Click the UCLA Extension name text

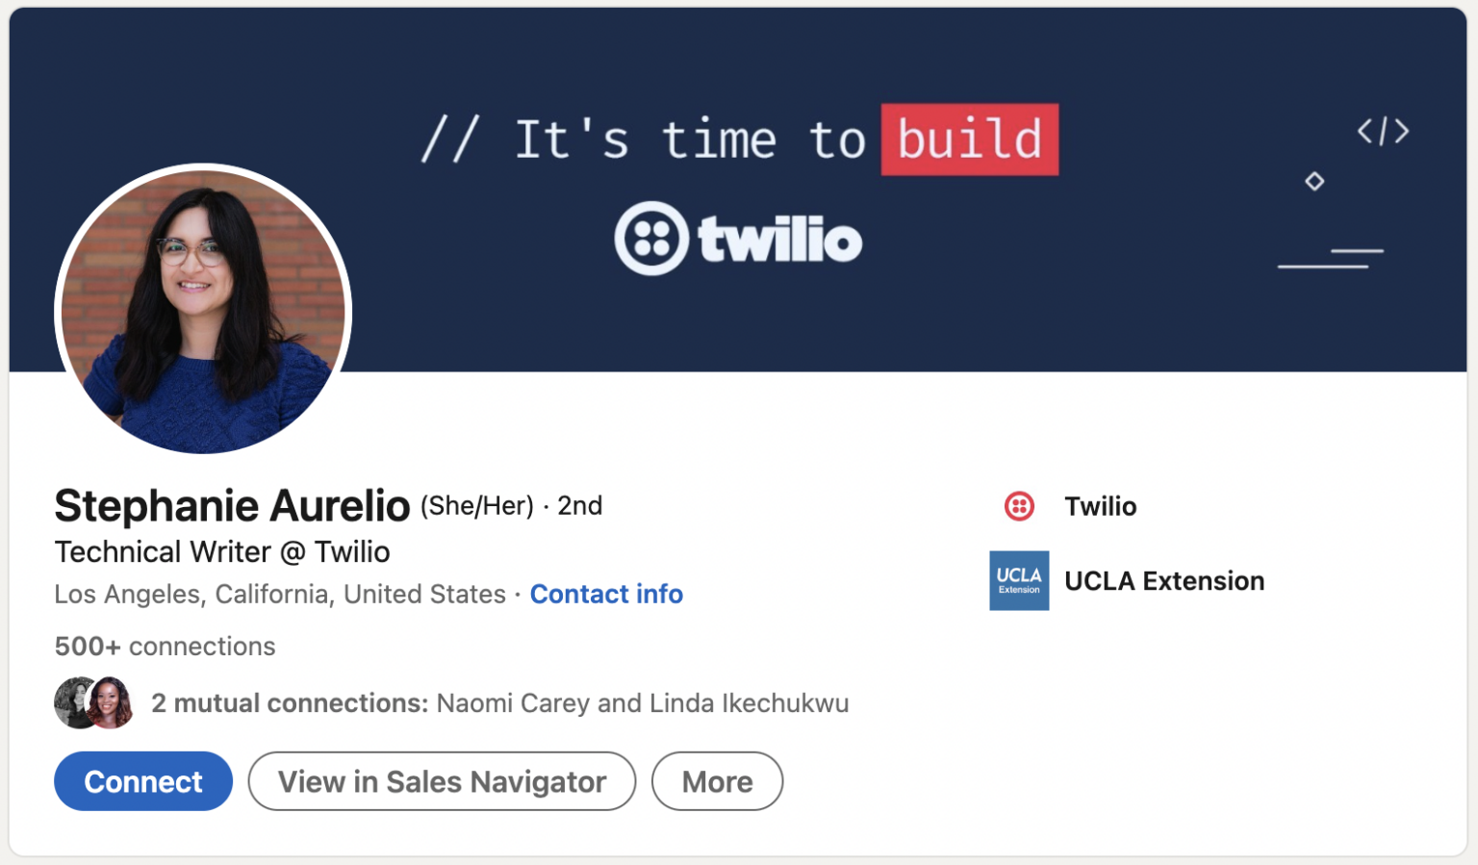coord(1164,580)
